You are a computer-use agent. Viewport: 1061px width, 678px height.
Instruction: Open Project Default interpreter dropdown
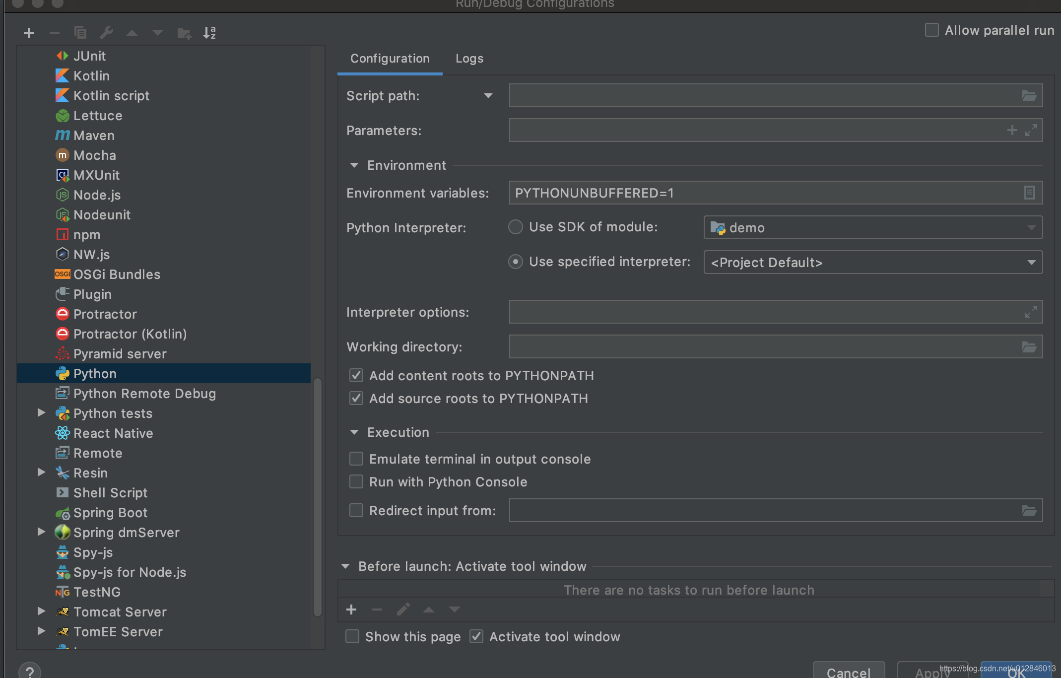click(x=873, y=263)
